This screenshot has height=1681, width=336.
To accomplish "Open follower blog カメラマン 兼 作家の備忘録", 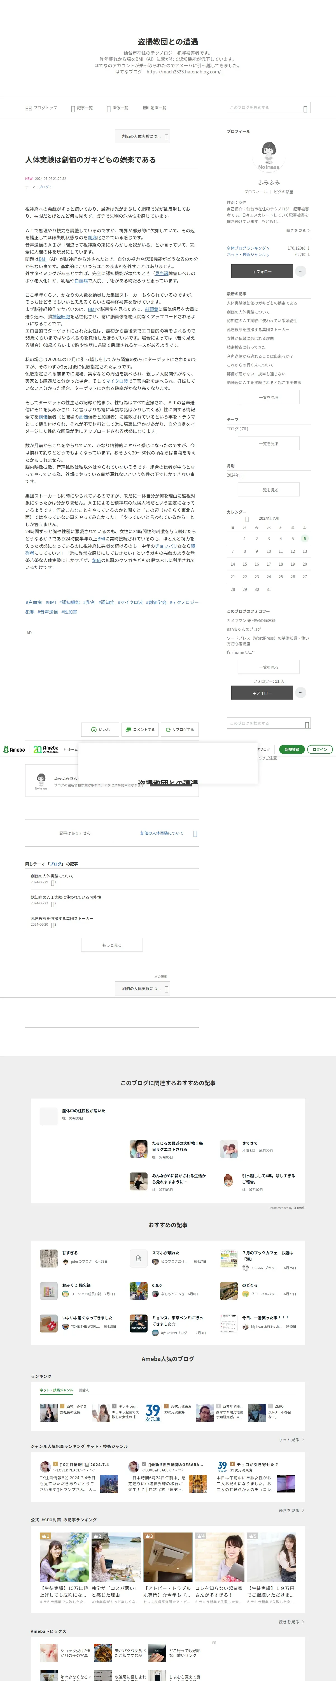I will 251,621.
